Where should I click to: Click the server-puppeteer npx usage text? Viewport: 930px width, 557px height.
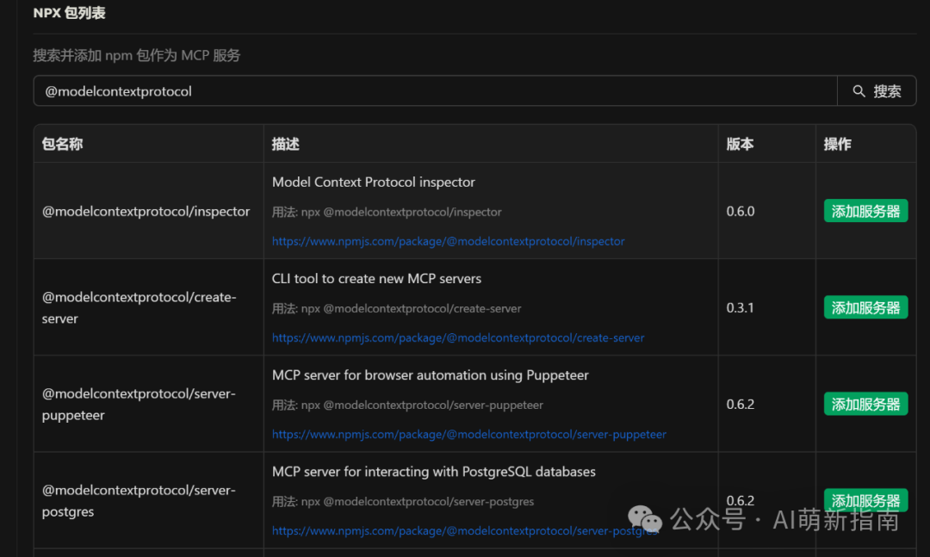pyautogui.click(x=407, y=405)
